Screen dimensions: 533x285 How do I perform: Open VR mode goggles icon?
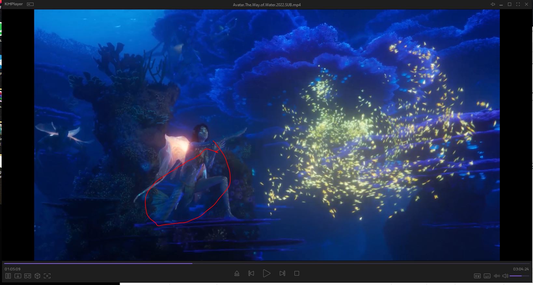[28, 276]
